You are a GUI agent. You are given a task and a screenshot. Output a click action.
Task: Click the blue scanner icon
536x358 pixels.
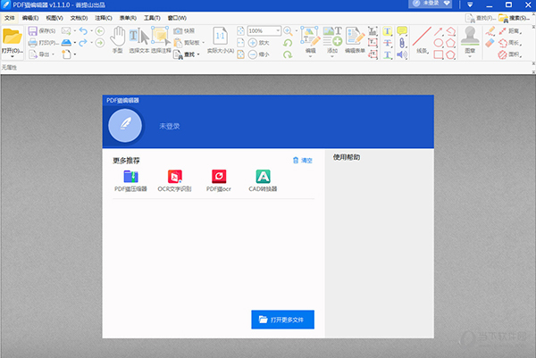[x=66, y=42]
